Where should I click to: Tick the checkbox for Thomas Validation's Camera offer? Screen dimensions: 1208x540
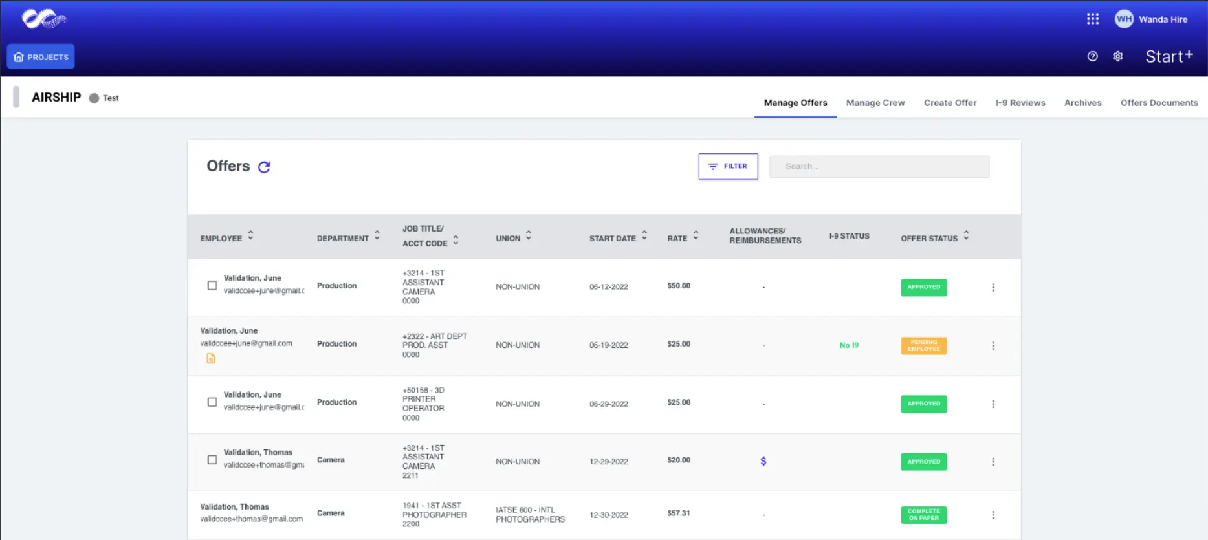tap(212, 460)
